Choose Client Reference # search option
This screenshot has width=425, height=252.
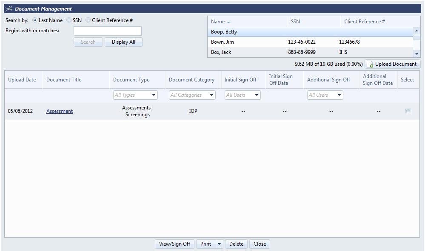88,20
